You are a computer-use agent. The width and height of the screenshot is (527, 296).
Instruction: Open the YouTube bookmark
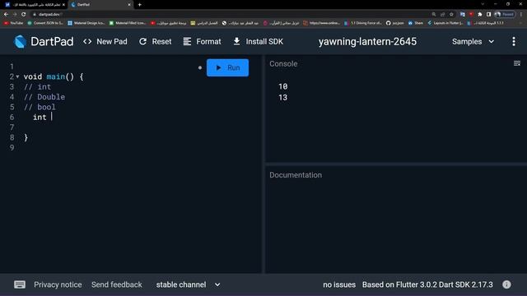click(13, 23)
